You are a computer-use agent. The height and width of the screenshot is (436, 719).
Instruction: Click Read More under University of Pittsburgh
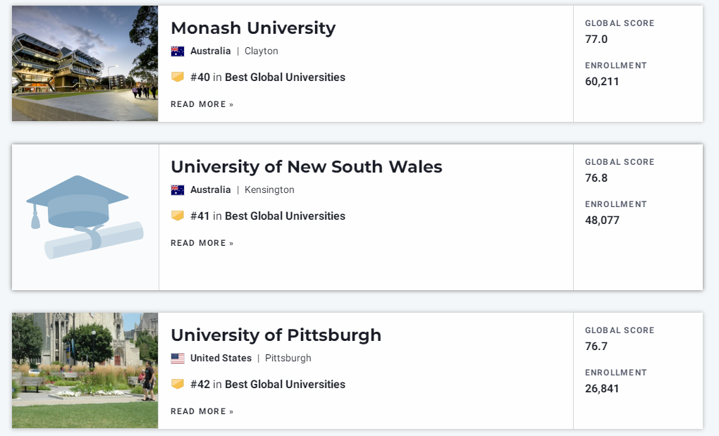click(202, 412)
